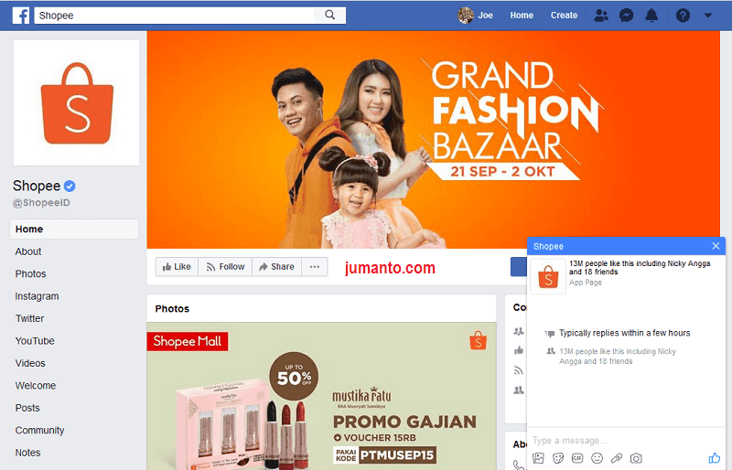Click Shopee title in chat header
Viewport: 732px width, 470px height.
(x=548, y=247)
